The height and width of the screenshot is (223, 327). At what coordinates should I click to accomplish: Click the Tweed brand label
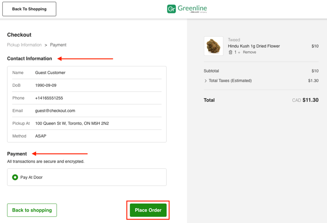[234, 40]
